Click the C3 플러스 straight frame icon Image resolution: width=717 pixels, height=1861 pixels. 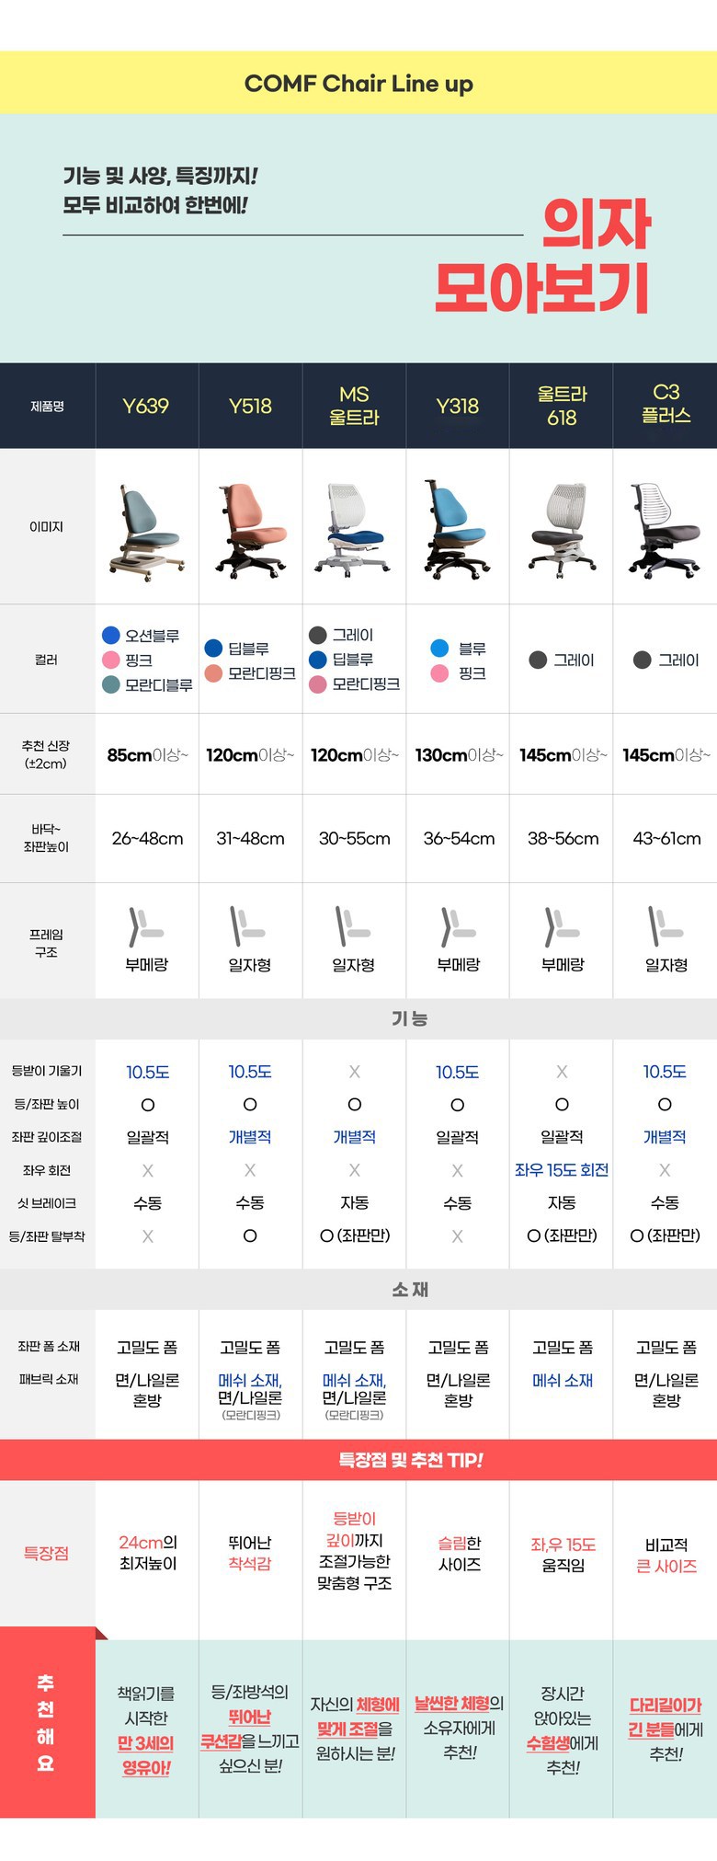click(666, 927)
